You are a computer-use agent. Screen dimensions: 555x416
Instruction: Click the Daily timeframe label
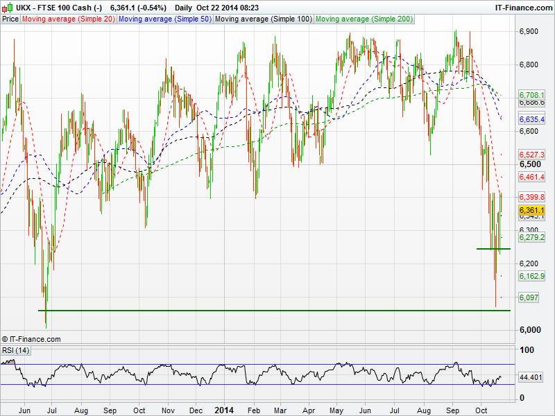pos(184,8)
